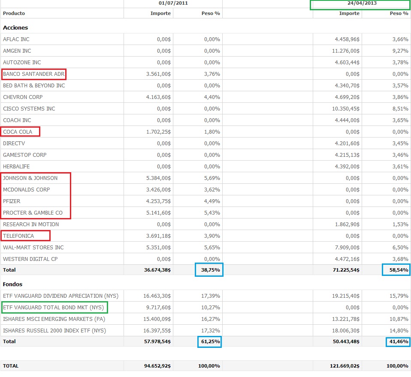The image size is (411, 377).
Task: Select BED BATH & BEYOND INC
Action: tap(34, 86)
